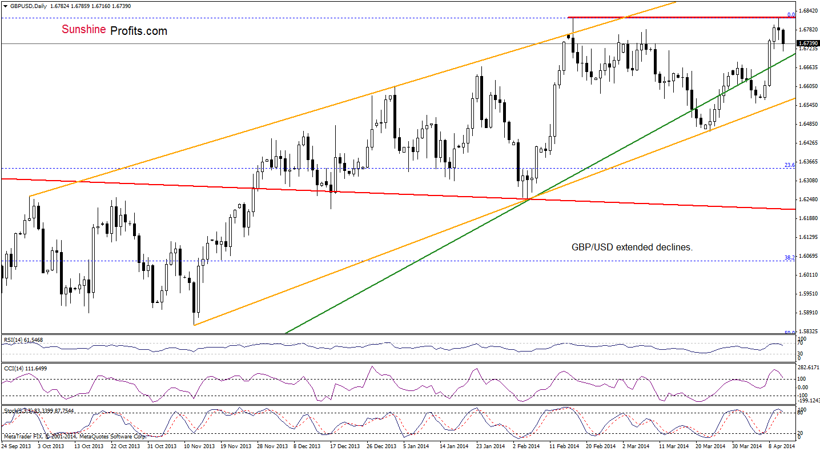820x451 pixels.
Task: Click the 1.65450 price axis label
Action: pyautogui.click(x=809, y=105)
